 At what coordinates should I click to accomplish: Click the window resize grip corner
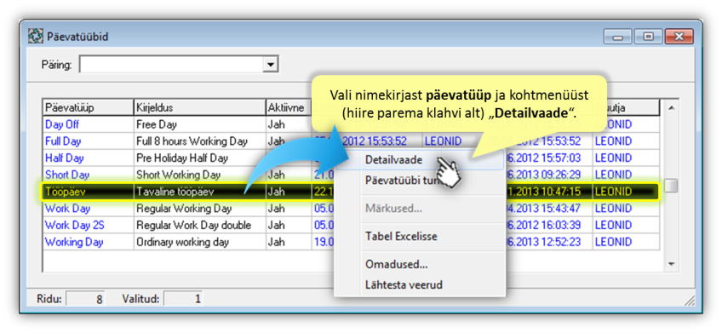pos(690,301)
